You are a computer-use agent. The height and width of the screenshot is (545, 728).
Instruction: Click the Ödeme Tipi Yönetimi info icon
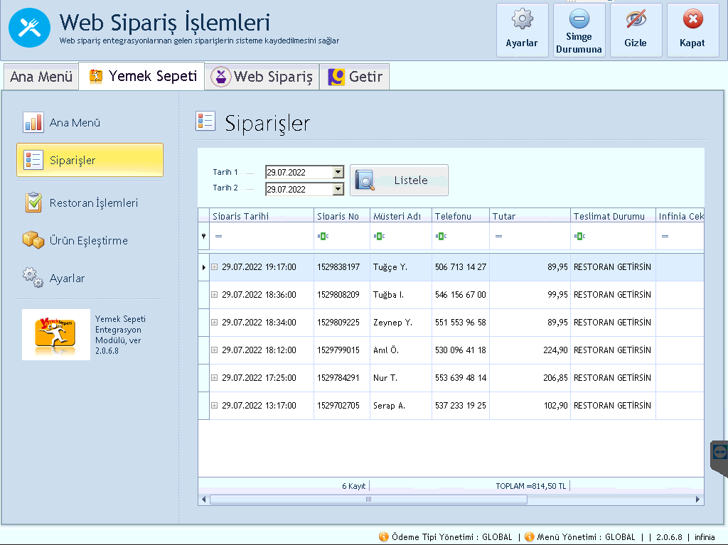[x=383, y=536]
